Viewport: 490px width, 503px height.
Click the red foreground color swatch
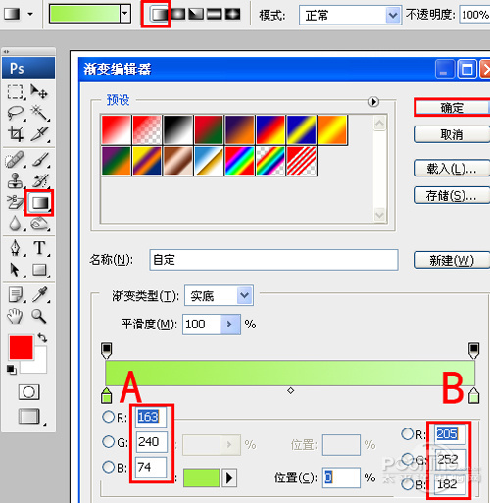(x=22, y=347)
